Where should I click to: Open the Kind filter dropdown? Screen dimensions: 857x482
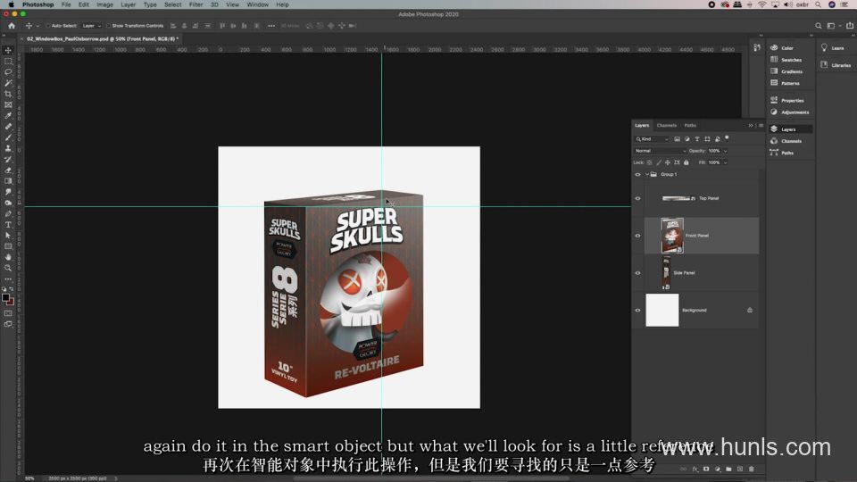[652, 139]
